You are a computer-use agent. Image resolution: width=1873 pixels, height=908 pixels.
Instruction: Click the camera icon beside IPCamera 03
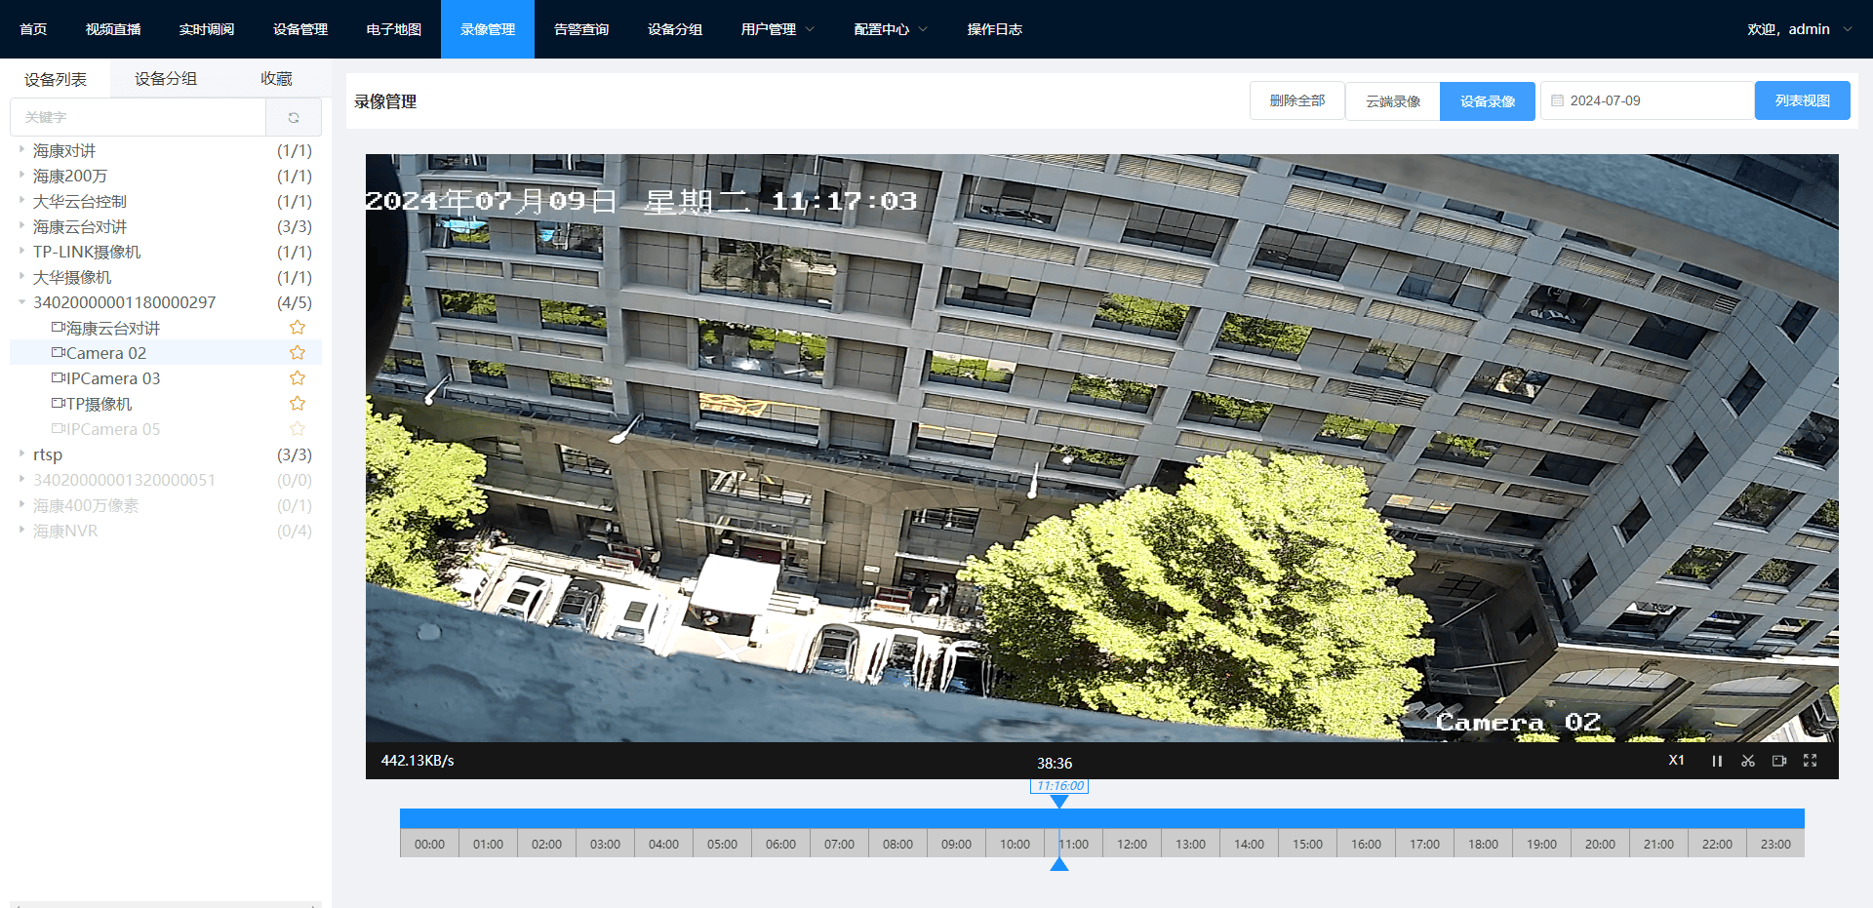(58, 377)
